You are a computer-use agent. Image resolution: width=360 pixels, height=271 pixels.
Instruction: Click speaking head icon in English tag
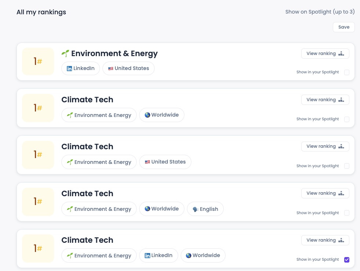[x=195, y=209]
